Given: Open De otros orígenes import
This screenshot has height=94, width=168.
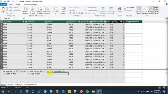Looking at the screenshot, I should pos(40,10).
